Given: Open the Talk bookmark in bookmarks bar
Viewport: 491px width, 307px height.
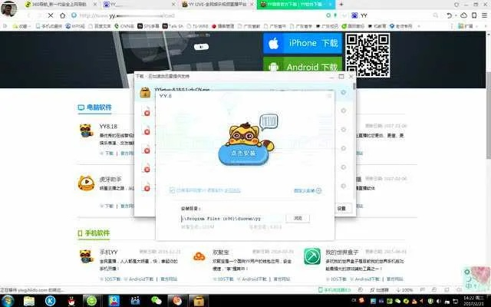Looking at the screenshot, I should pyautogui.click(x=173, y=26).
